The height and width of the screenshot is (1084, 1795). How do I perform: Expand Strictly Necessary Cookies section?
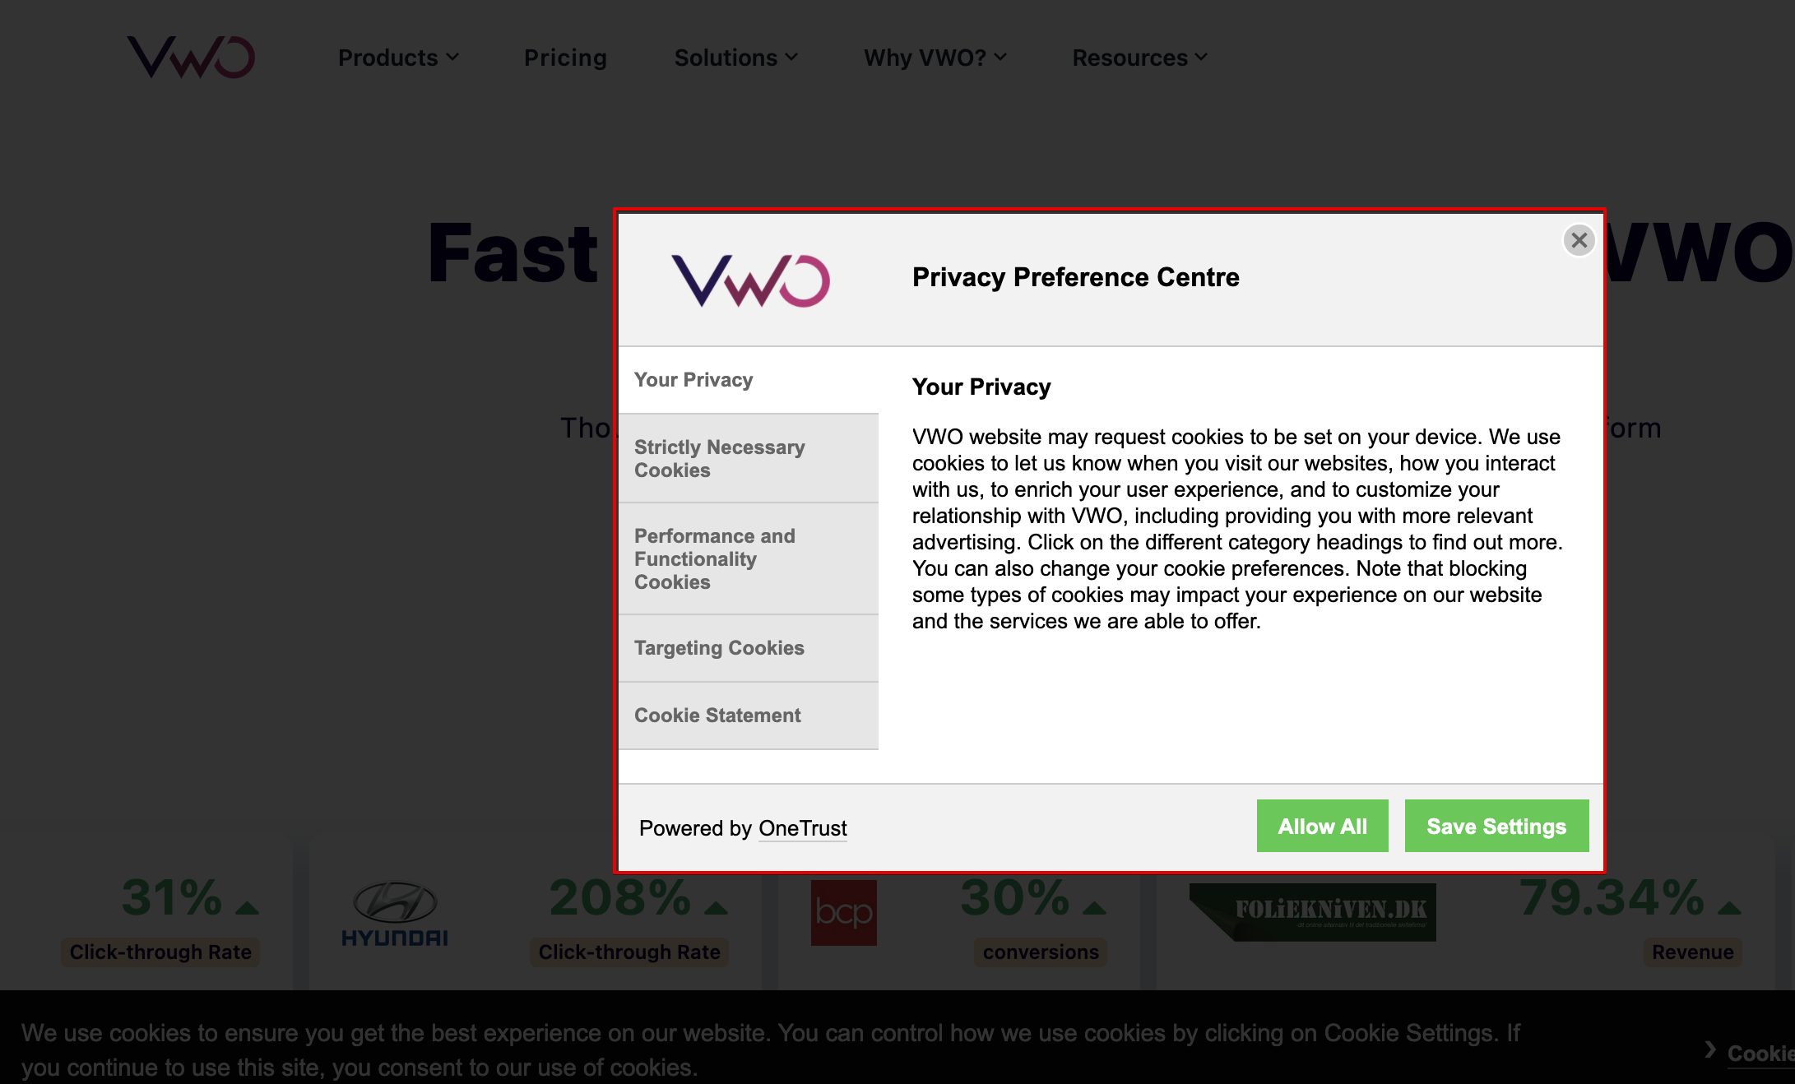coord(749,457)
